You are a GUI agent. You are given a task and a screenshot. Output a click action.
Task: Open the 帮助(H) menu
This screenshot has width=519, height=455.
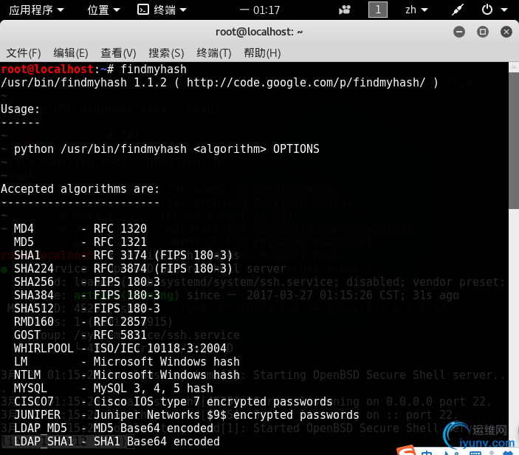262,53
